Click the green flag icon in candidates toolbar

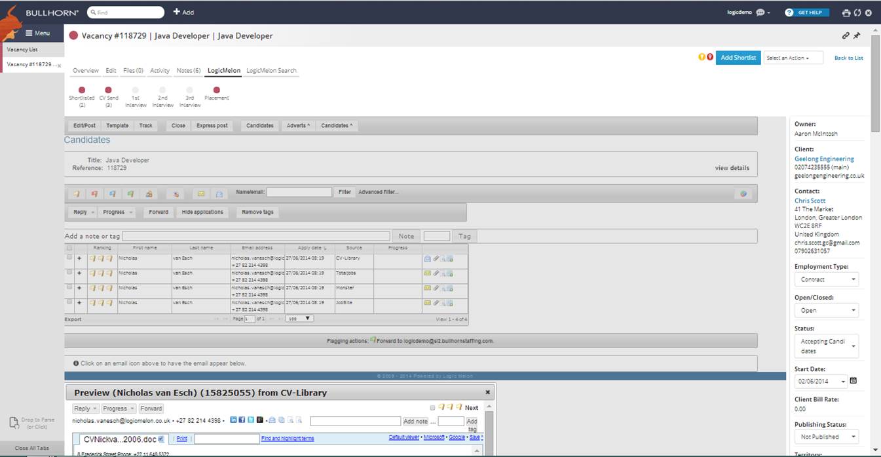click(131, 193)
